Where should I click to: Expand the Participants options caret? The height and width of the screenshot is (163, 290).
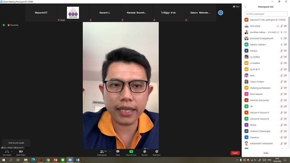[110, 151]
